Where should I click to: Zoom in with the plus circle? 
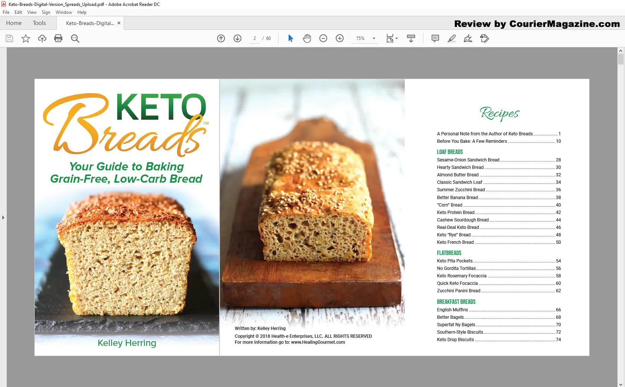pos(340,38)
